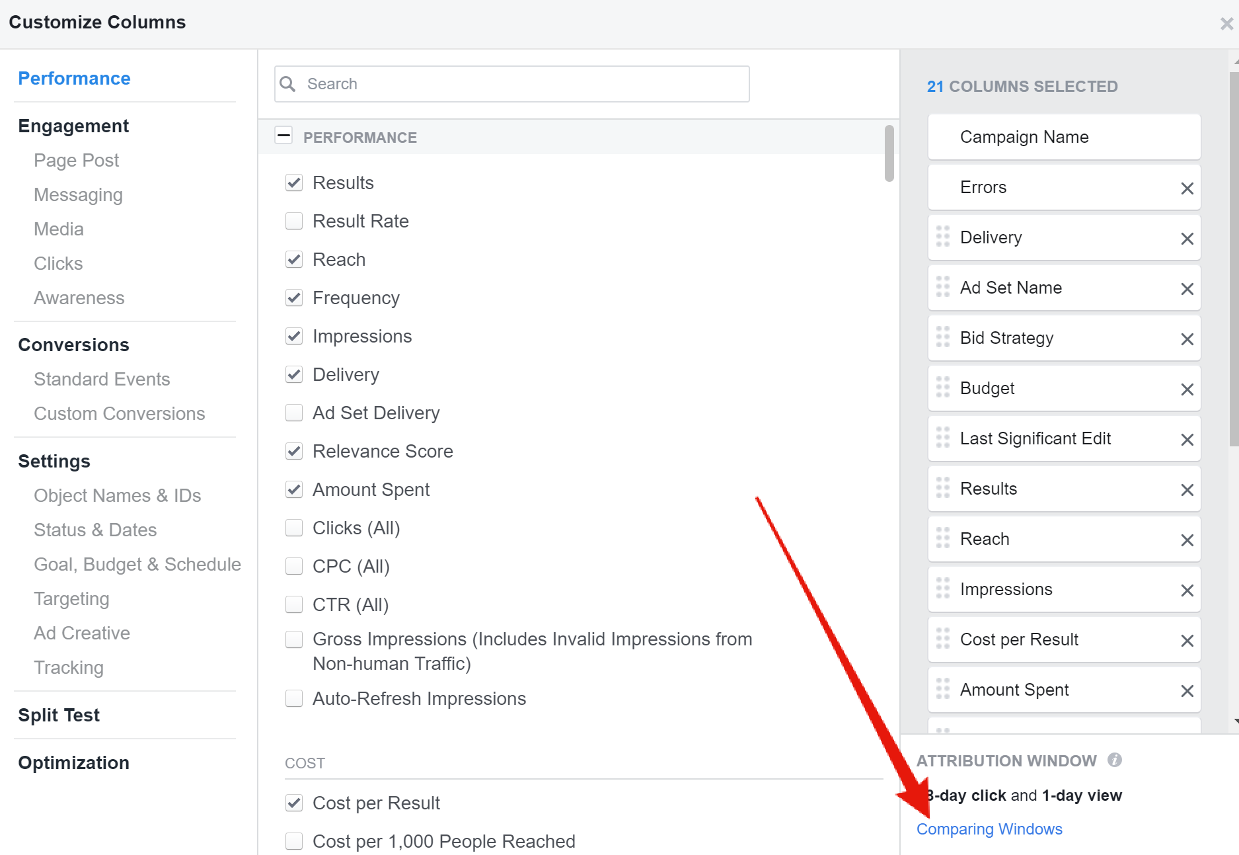1239x855 pixels.
Task: Check the Gross Impressions checkbox
Action: pyautogui.click(x=294, y=639)
